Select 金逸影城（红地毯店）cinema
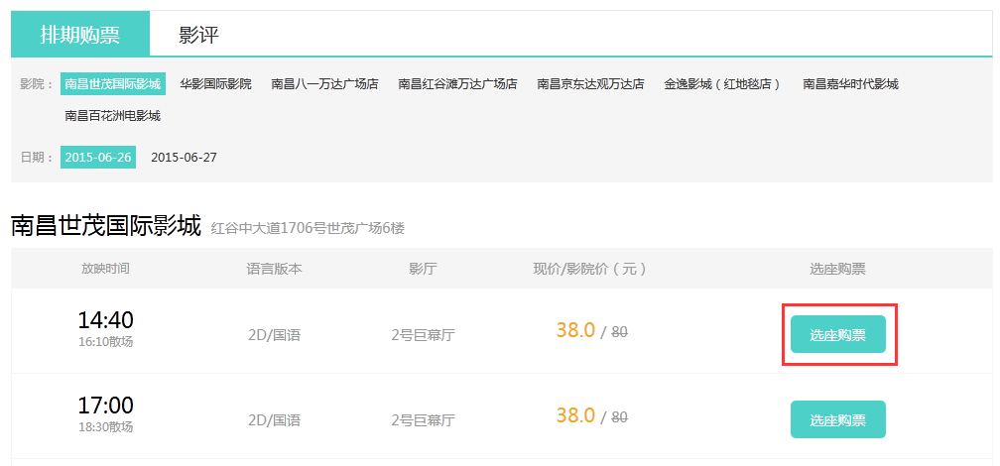Viewport: 1000px width, 466px height. coord(723,84)
